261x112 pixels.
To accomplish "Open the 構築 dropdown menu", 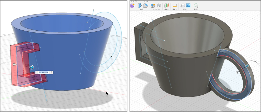I will pyautogui.click(x=166, y=9).
